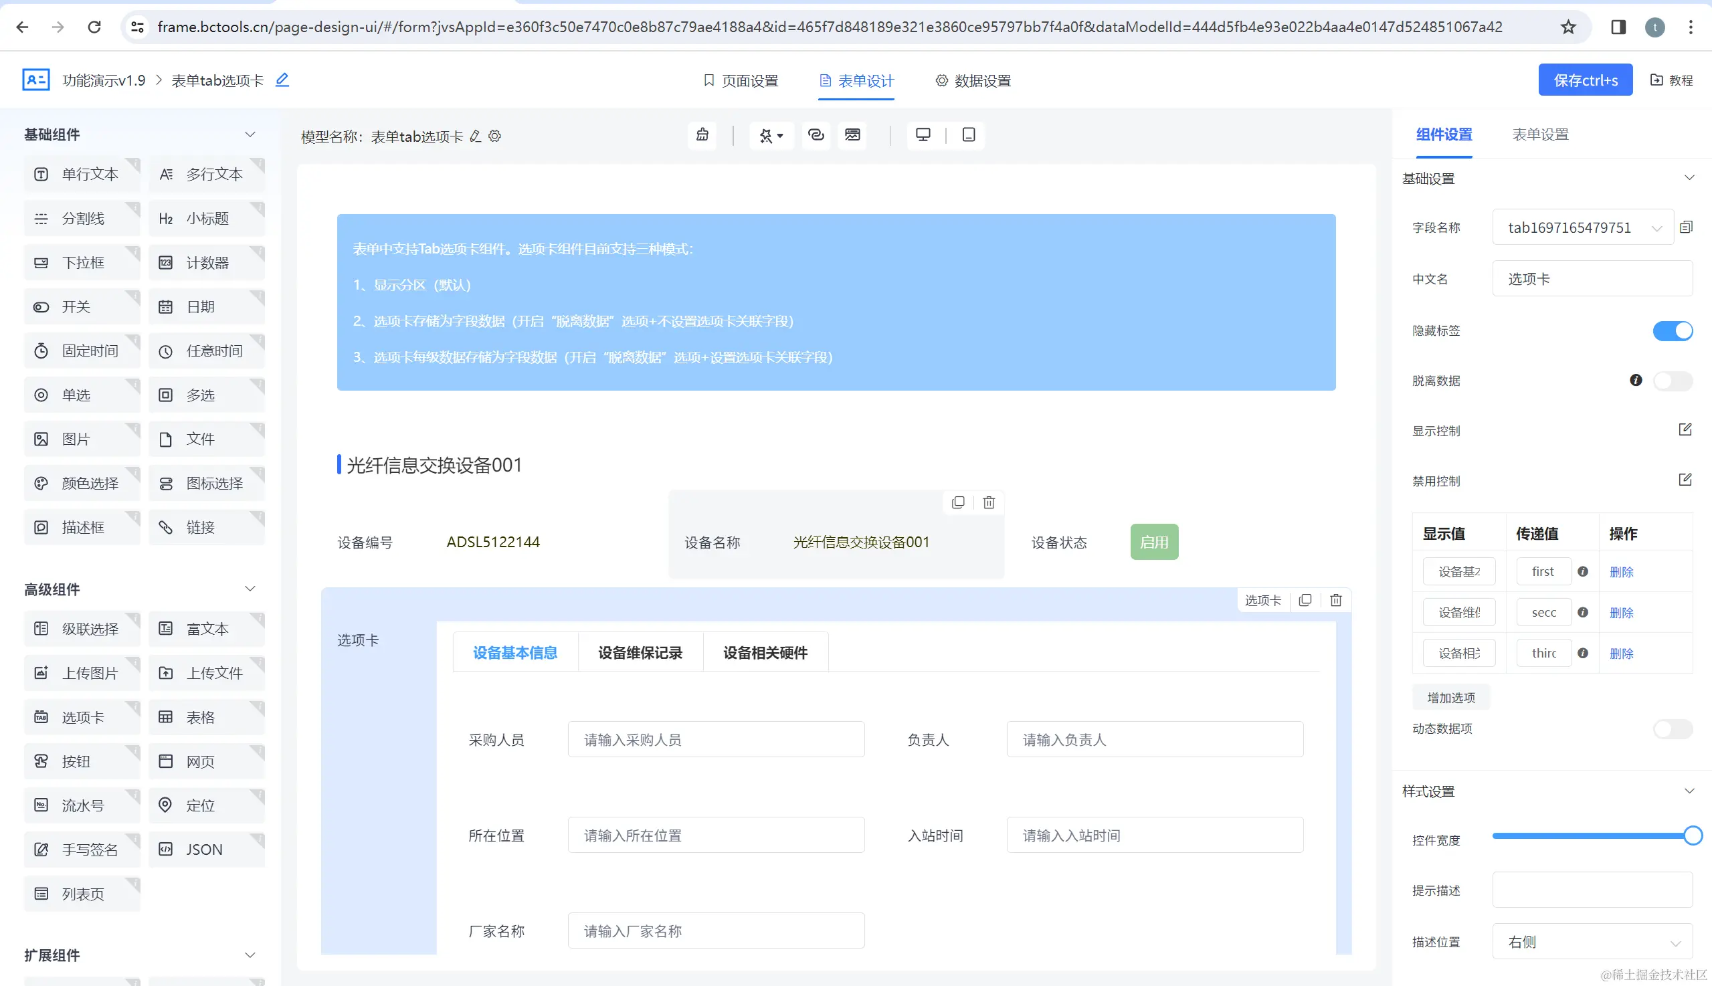1712x986 pixels.
Task: Open 显示控制 edit icon
Action: pos(1685,430)
